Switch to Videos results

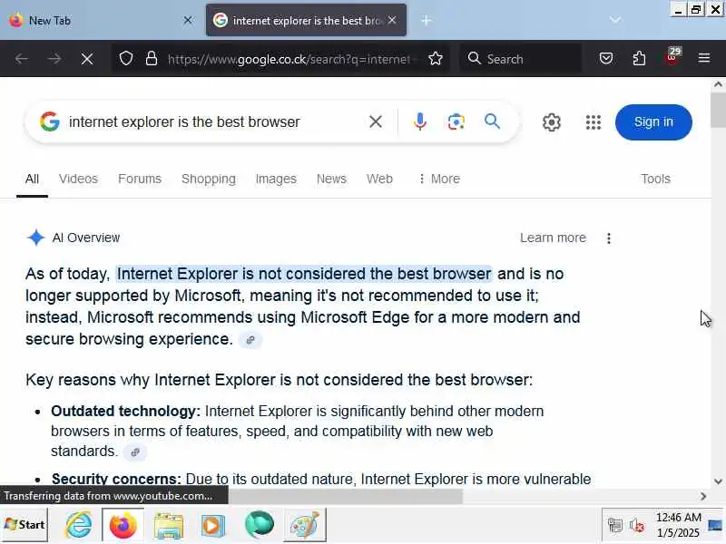[x=78, y=179]
